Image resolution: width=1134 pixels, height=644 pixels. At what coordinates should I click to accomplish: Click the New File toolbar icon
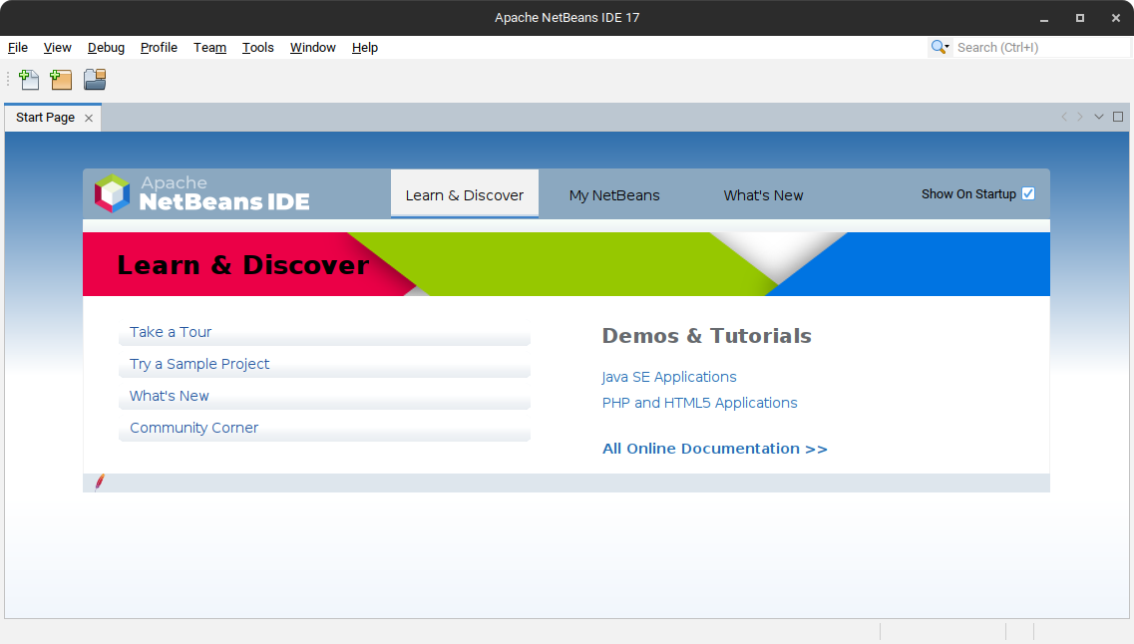[x=29, y=80]
